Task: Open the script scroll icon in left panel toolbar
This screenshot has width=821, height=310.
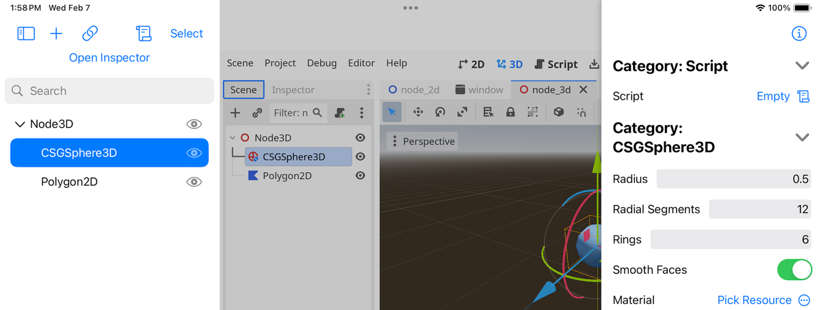Action: pos(144,33)
